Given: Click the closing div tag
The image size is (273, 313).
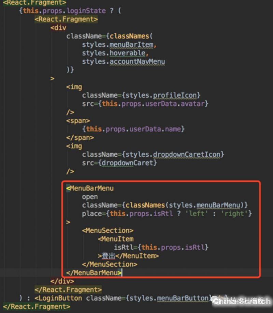Looking at the screenshot, I should click(x=62, y=281).
